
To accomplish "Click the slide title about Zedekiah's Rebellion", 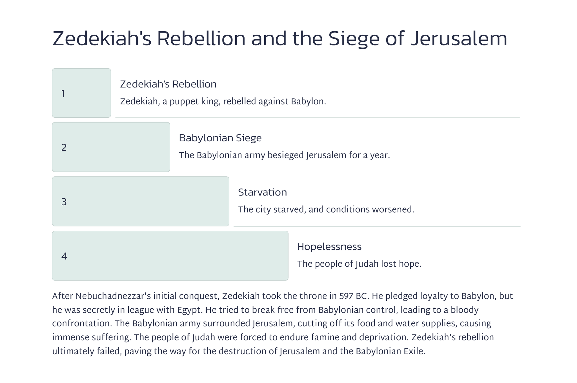I will [x=279, y=39].
